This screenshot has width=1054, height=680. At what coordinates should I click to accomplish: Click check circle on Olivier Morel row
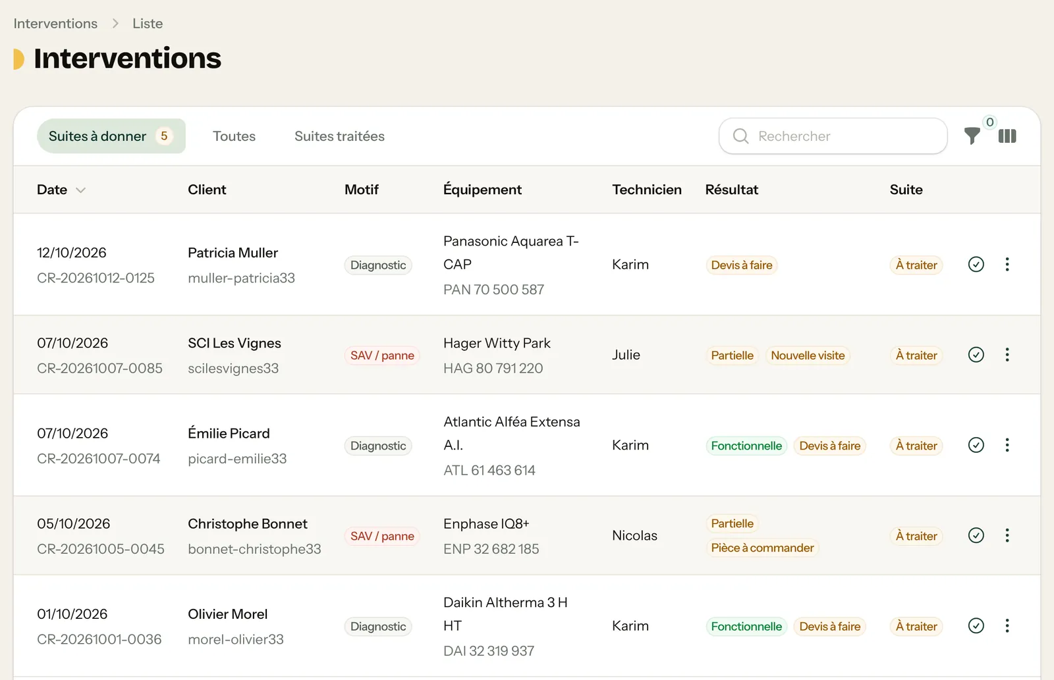(x=976, y=625)
